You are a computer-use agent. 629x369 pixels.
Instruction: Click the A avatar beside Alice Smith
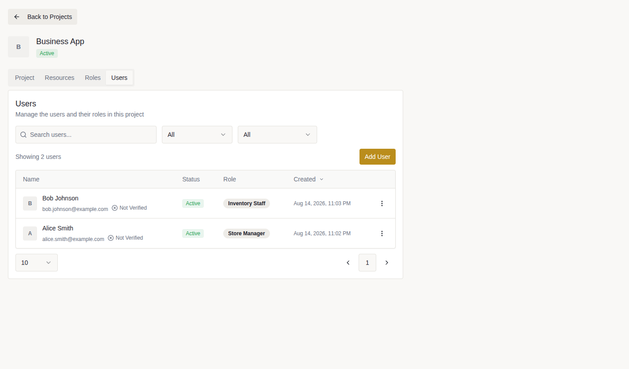(30, 233)
